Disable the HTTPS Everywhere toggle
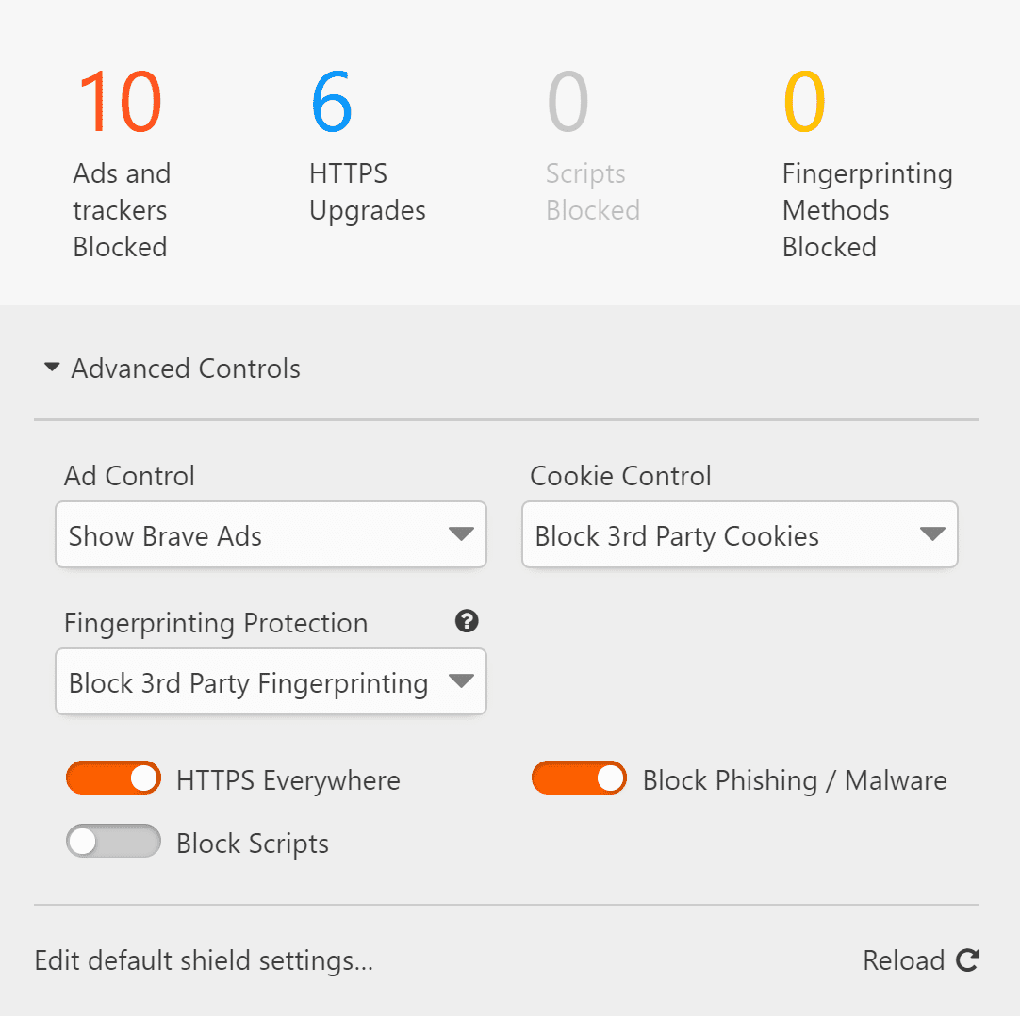1020x1016 pixels. pos(113,778)
